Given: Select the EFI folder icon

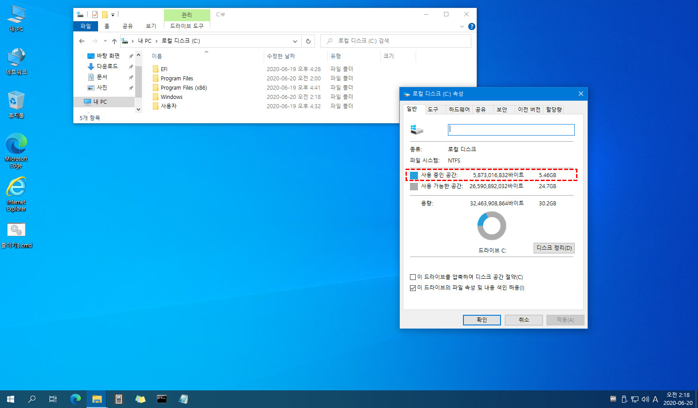Looking at the screenshot, I should pos(156,69).
